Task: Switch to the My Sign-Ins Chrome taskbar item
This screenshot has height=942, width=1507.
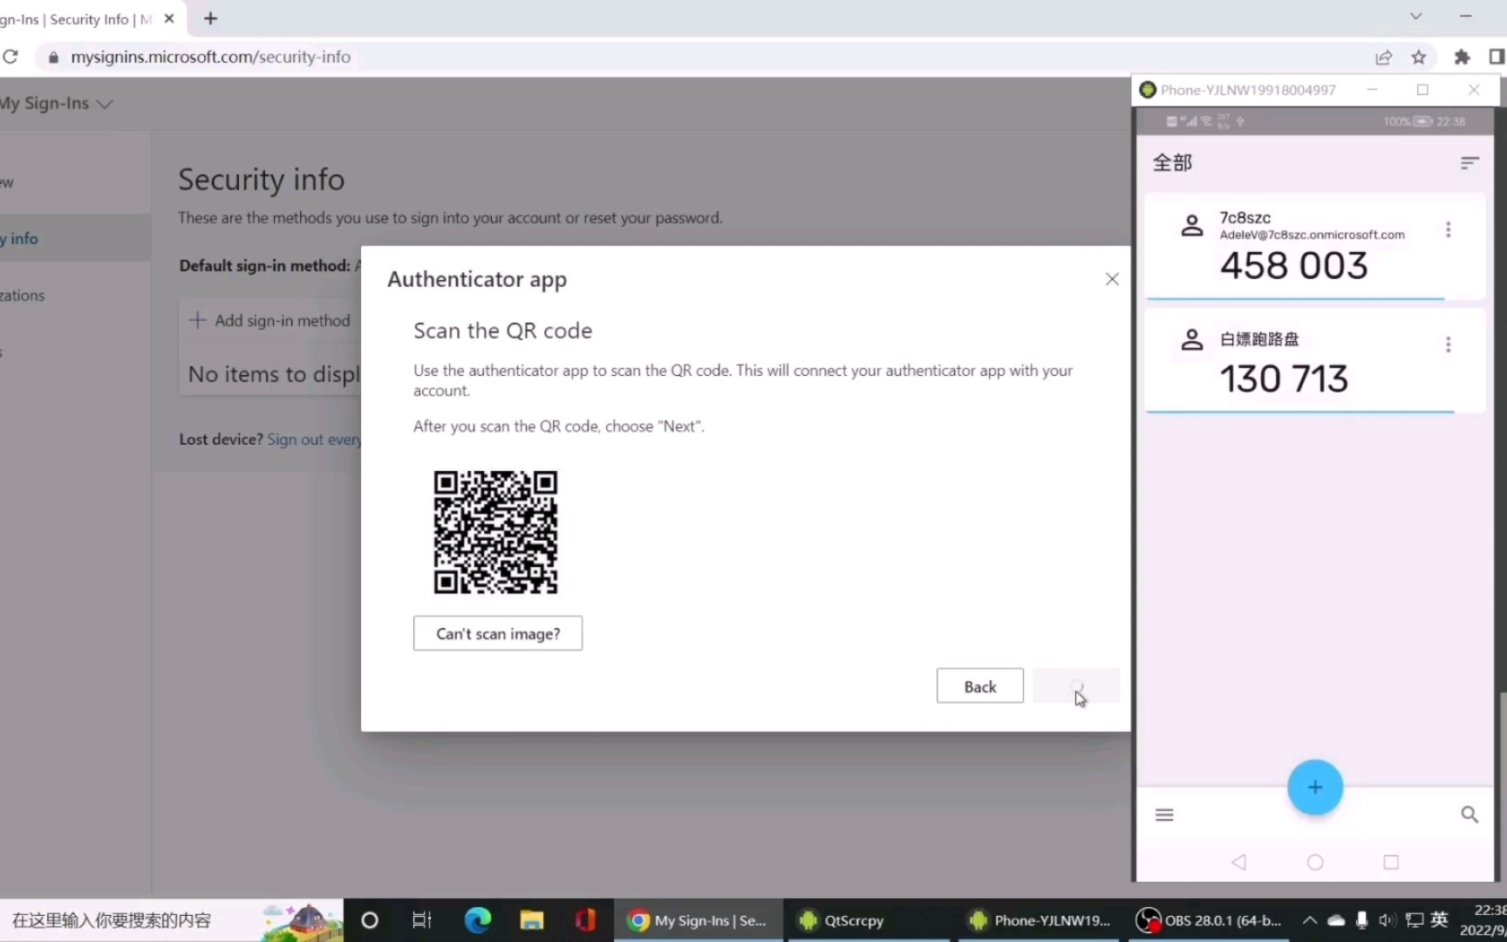Action: [699, 920]
